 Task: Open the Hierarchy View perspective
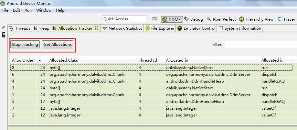(256, 19)
